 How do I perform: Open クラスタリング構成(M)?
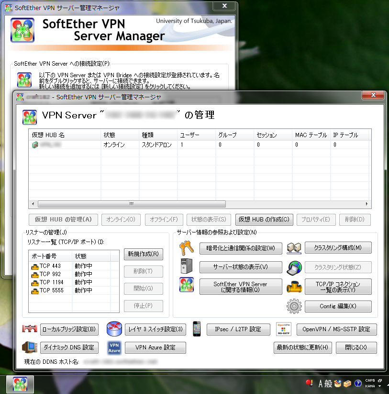tap(338, 248)
